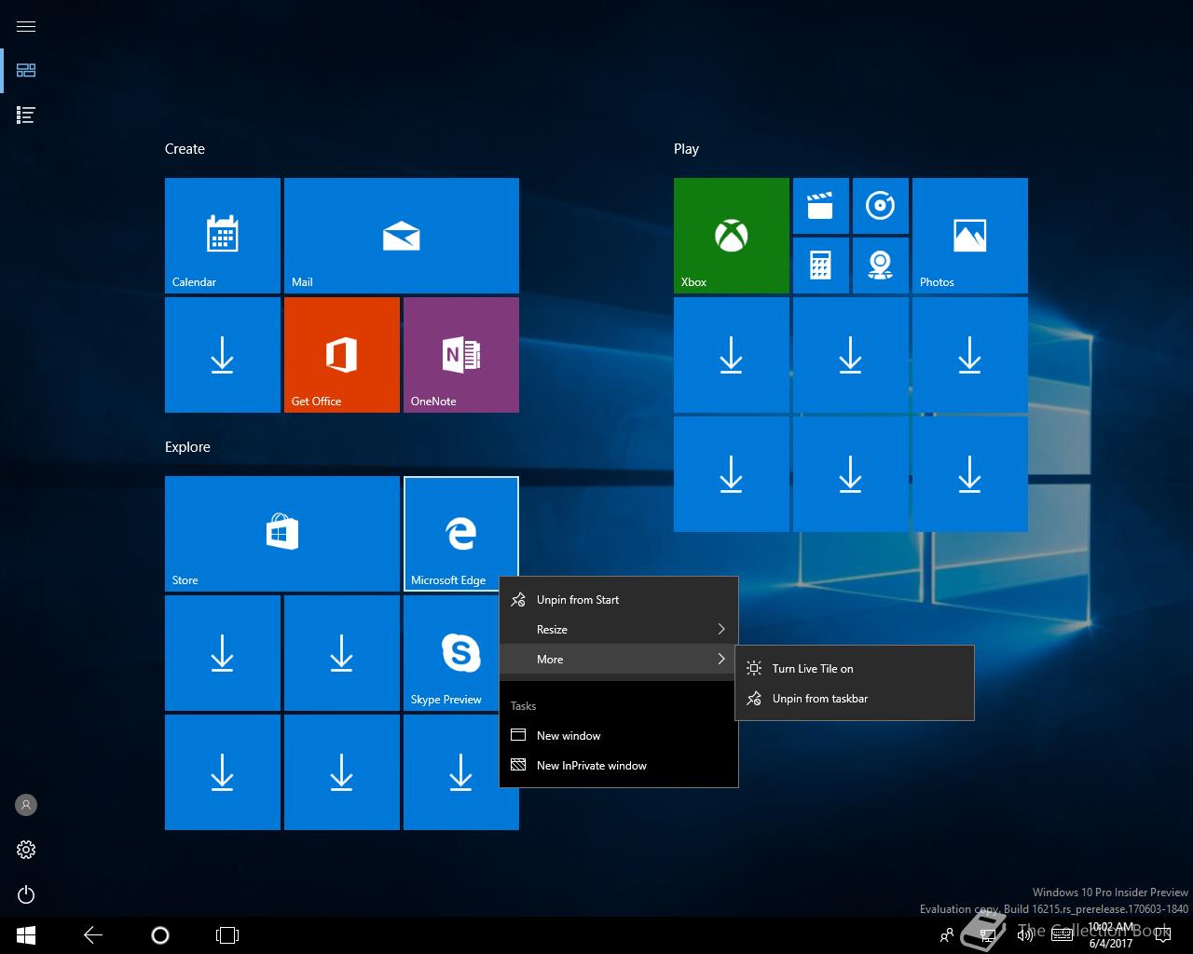Open the Calculator tile
The image size is (1193, 954).
point(821,266)
